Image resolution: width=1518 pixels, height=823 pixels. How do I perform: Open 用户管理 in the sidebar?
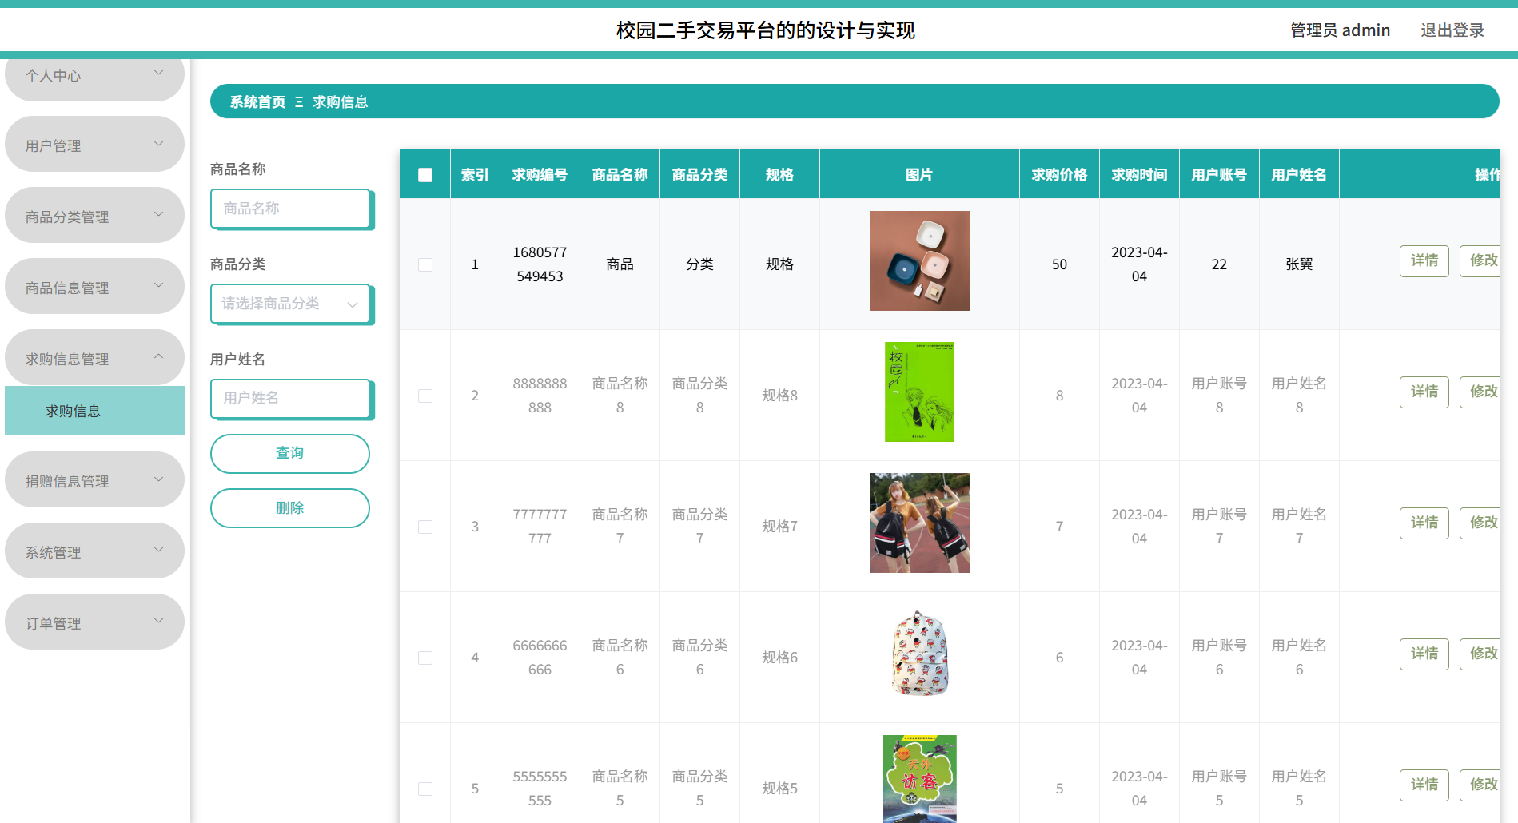pos(94,144)
